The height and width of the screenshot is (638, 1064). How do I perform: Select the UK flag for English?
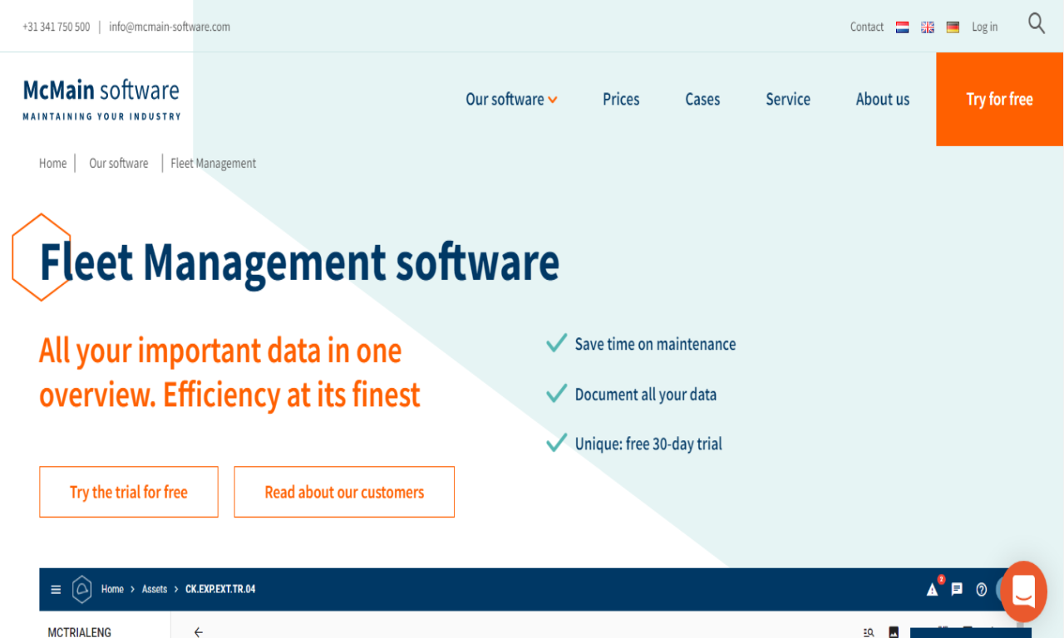pos(928,27)
